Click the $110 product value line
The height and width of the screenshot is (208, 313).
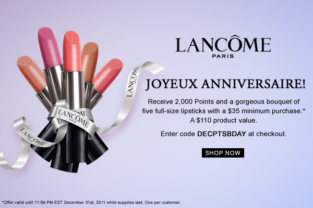pyautogui.click(x=223, y=121)
